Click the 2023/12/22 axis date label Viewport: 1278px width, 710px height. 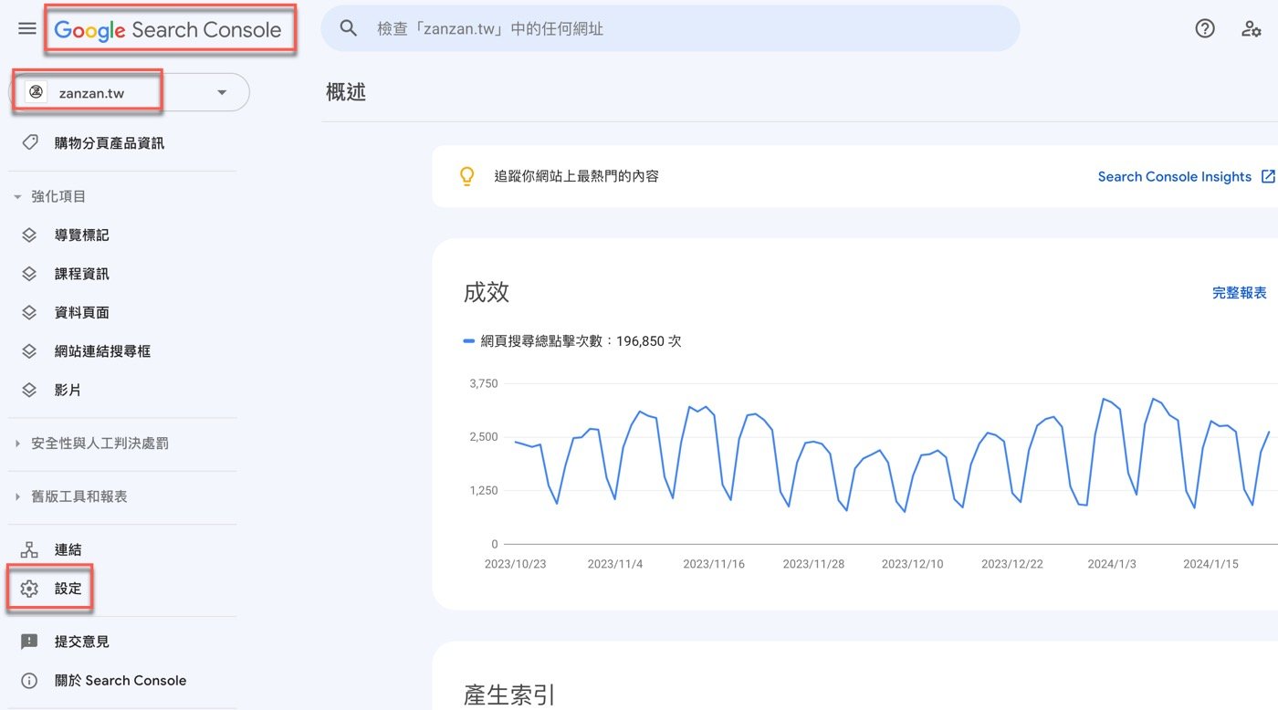[x=1012, y=564]
